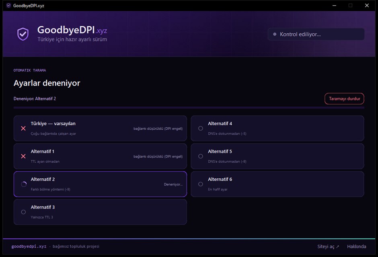Screen dimensions: 378x257
Task: Open the site via Siteyi aç link
Action: 328,247
